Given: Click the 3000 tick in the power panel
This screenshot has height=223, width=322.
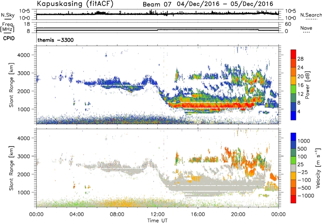Looking at the screenshot, I should pos(24,73).
